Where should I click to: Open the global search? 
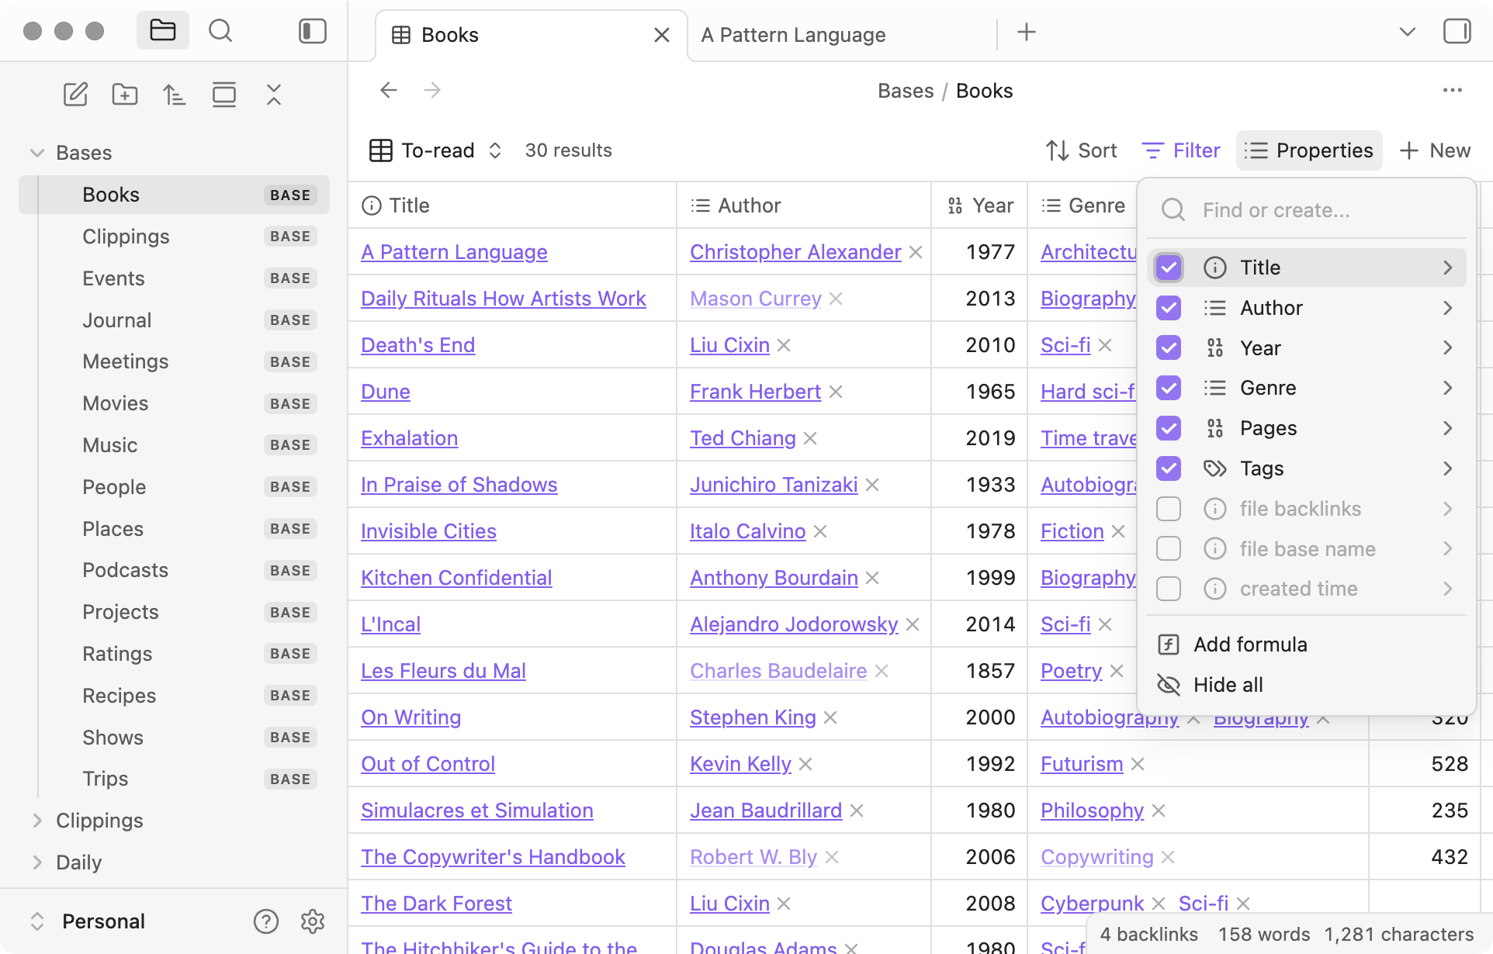[x=220, y=31]
